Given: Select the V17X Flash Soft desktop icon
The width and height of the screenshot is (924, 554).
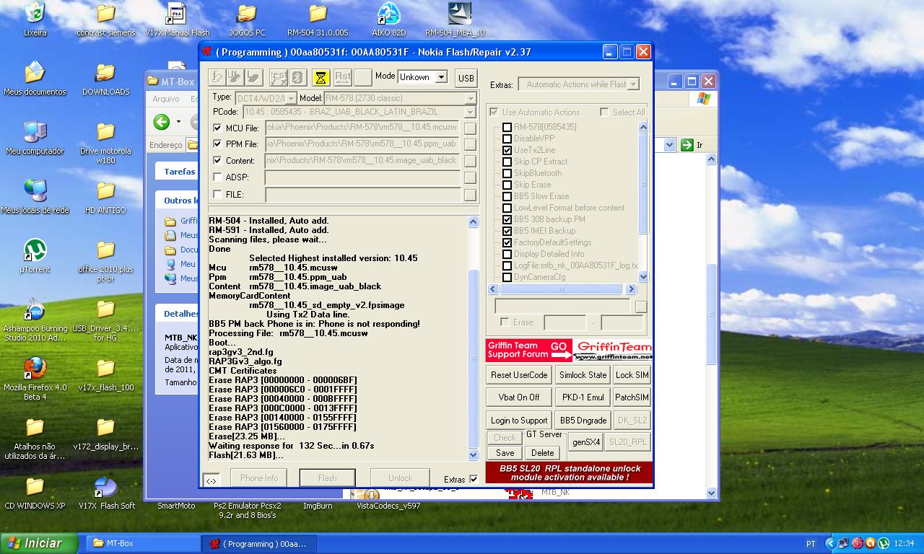Looking at the screenshot, I should (106, 493).
